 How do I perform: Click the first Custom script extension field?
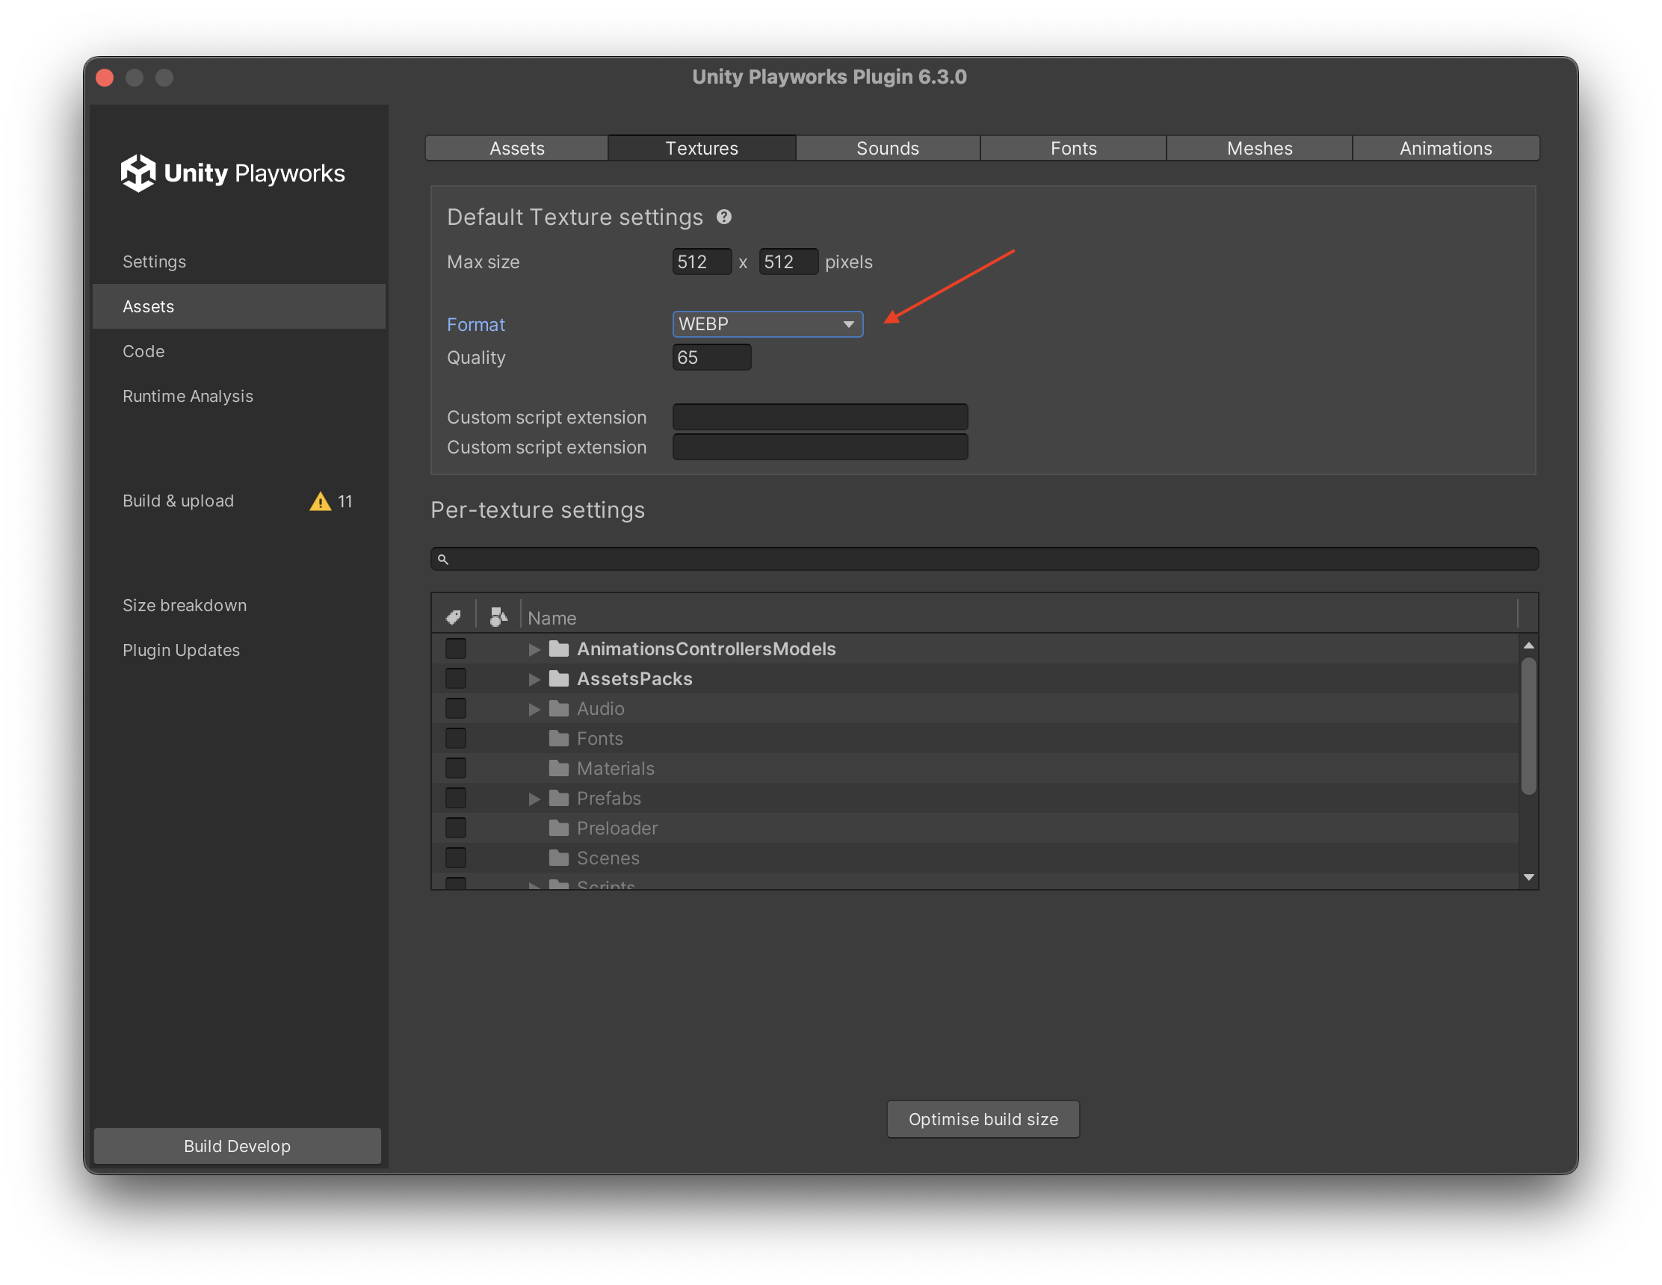(x=821, y=418)
